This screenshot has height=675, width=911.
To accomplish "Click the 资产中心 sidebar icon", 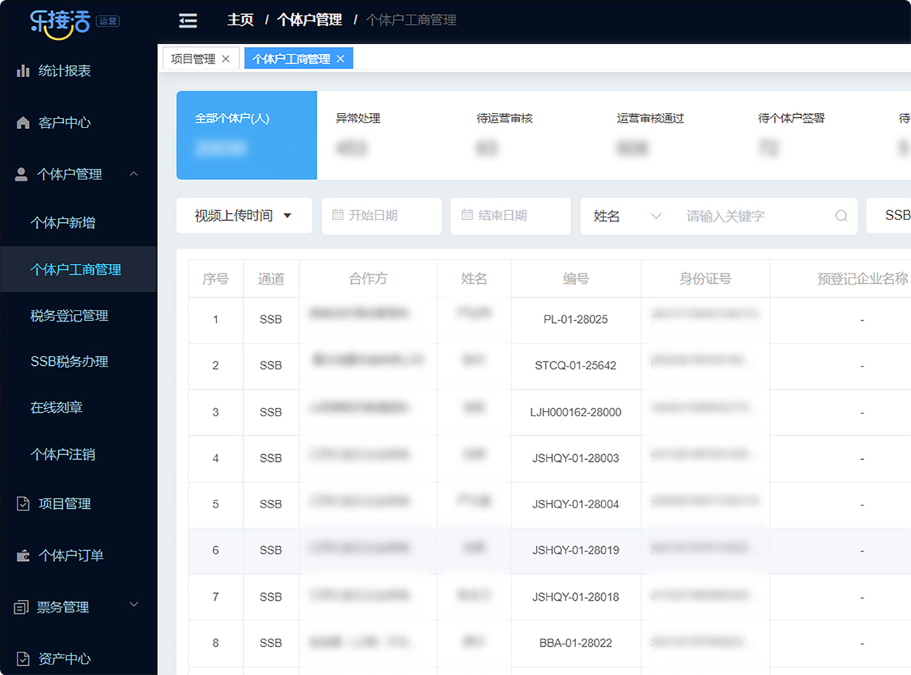I will coord(23,658).
